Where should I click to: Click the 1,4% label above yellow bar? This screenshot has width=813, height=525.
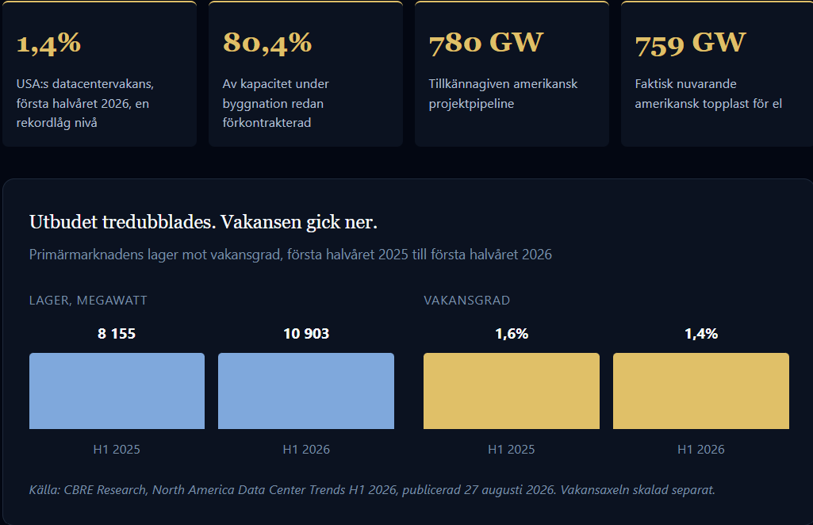[701, 334]
